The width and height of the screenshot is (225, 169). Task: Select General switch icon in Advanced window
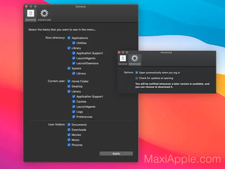click(123, 58)
